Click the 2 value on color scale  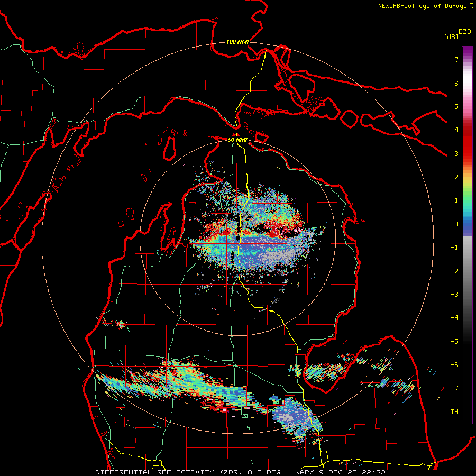pos(456,177)
